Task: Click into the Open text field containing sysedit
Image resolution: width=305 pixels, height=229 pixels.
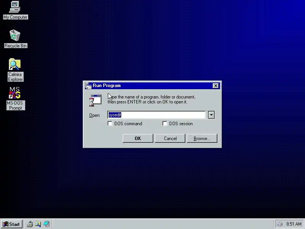Action: 156,115
